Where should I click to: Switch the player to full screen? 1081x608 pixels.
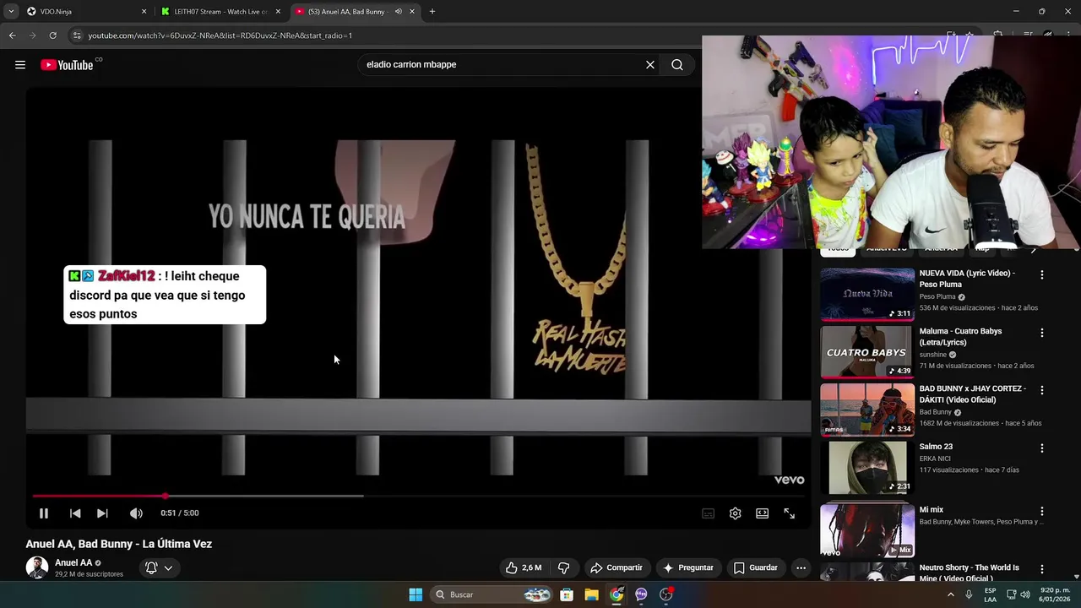790,513
